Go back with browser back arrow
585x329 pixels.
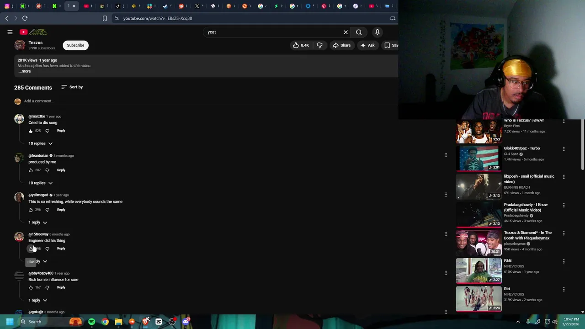pos(6,18)
